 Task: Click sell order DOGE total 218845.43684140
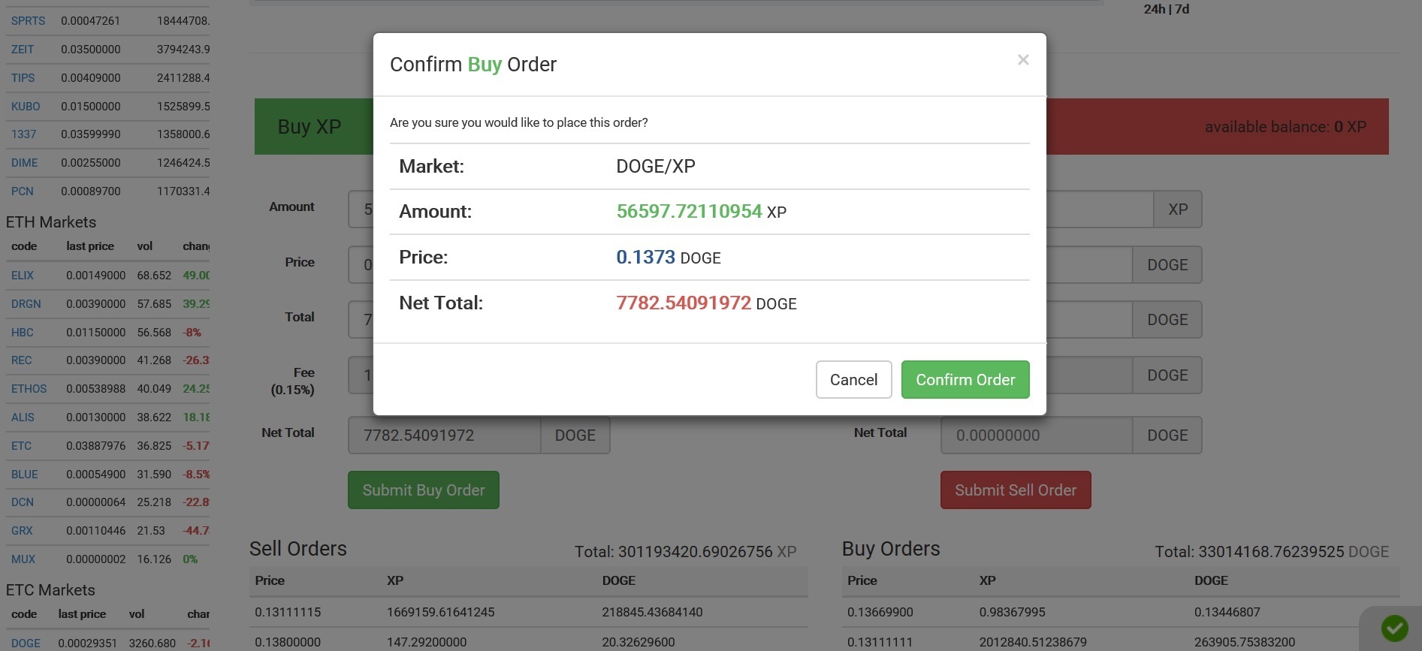(x=652, y=612)
